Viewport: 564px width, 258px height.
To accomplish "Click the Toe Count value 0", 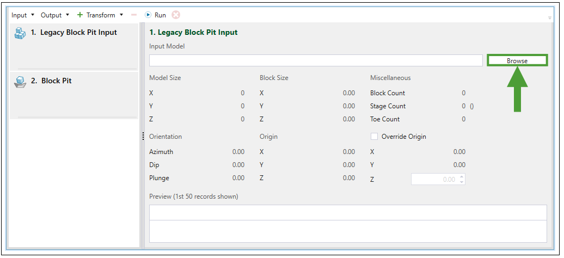I will click(464, 119).
